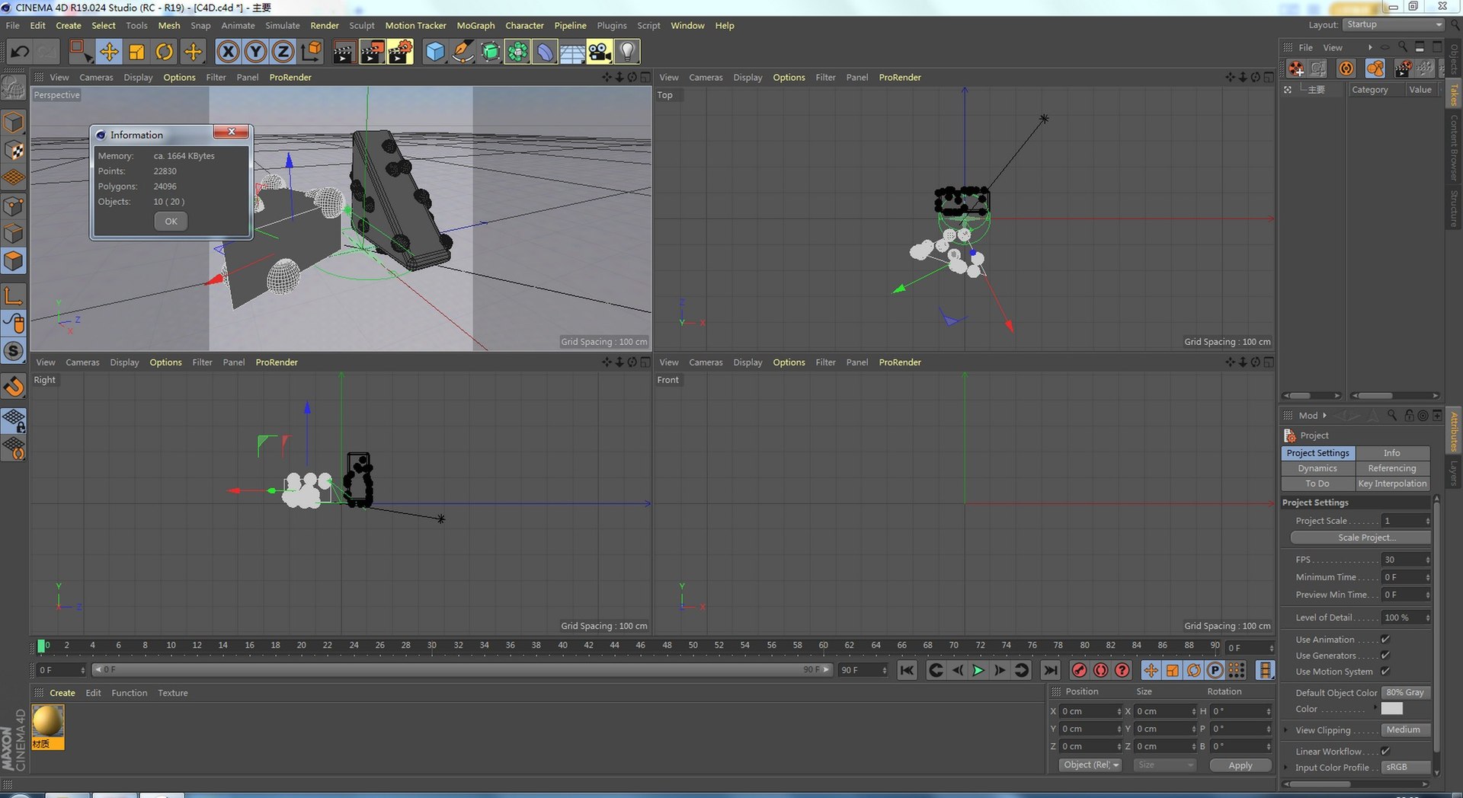Viewport: 1463px width, 798px height.
Task: Open Default Object Color dropdown
Action: pos(1406,693)
